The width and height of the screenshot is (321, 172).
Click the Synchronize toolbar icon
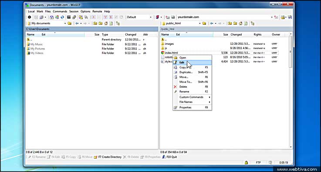click(x=57, y=17)
